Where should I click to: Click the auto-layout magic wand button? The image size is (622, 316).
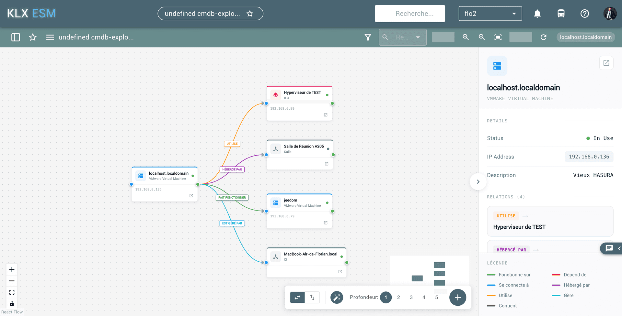337,297
